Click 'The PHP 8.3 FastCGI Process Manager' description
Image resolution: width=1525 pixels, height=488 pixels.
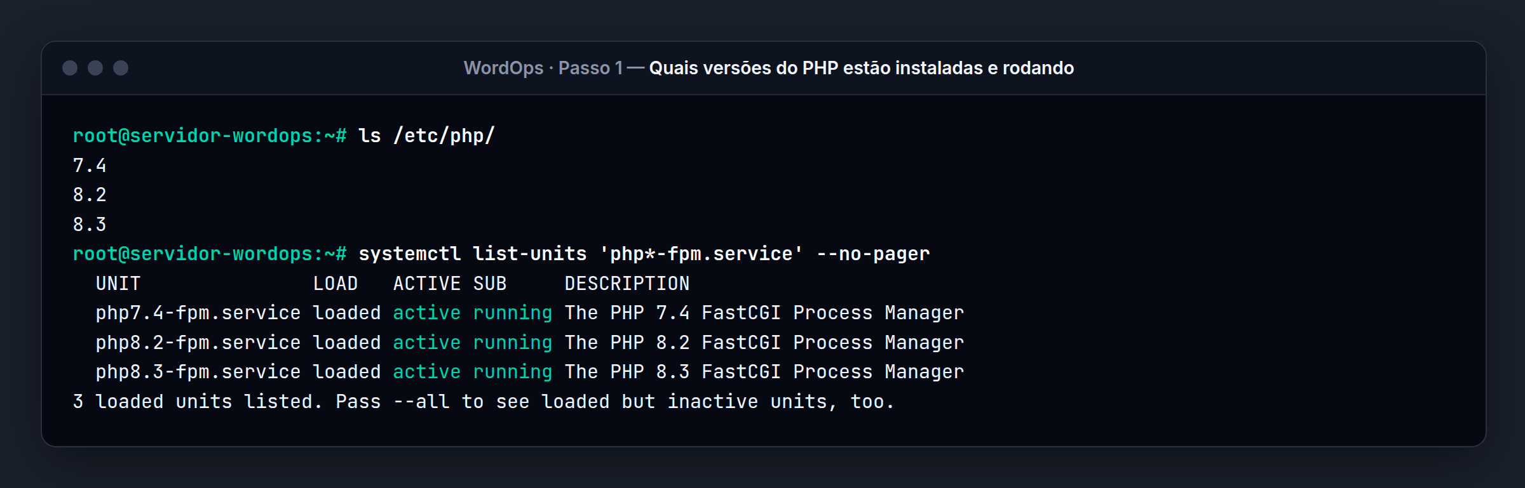point(764,372)
